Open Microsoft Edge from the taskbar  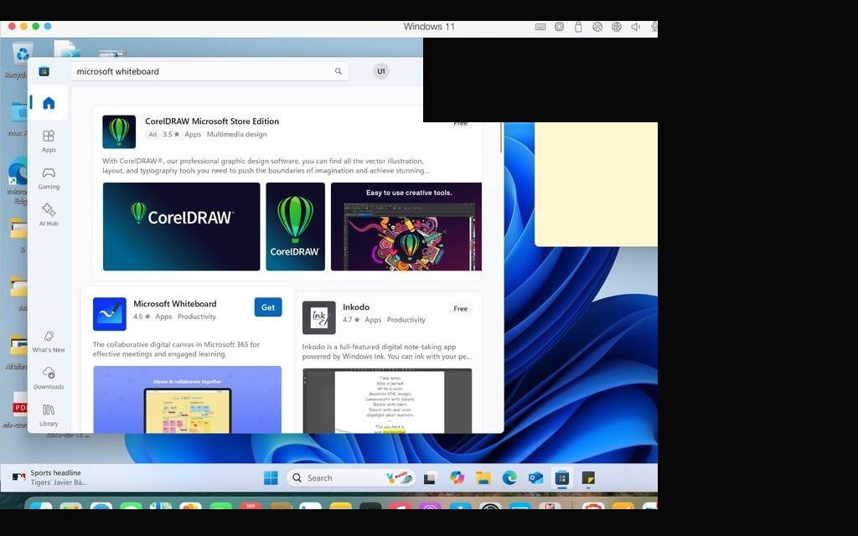click(509, 478)
